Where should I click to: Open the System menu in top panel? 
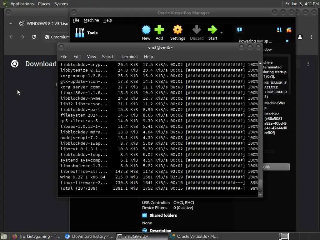tap(61, 4)
